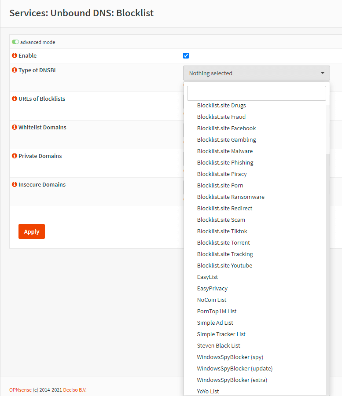Open help icon for URLs of Blocklists
This screenshot has height=396, width=342.
click(x=15, y=99)
